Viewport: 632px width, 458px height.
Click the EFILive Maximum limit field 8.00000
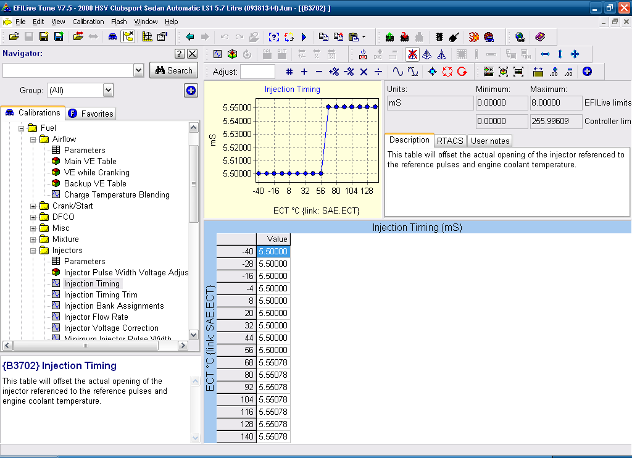556,103
